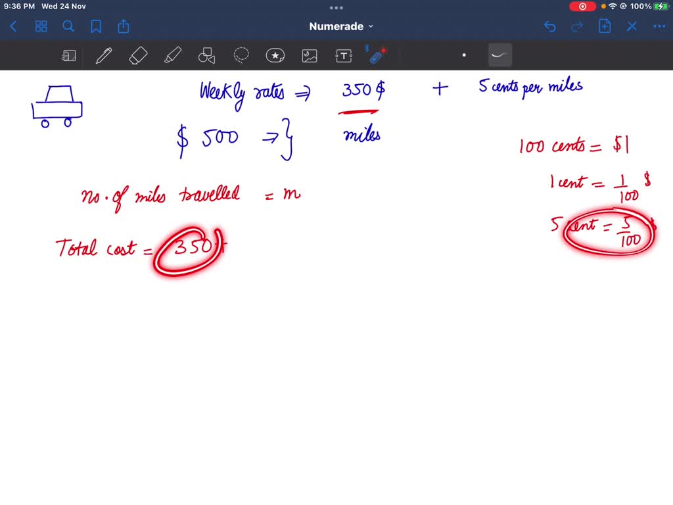Open the three-dot multitasking control
This screenshot has width=673, height=505.
point(336,8)
